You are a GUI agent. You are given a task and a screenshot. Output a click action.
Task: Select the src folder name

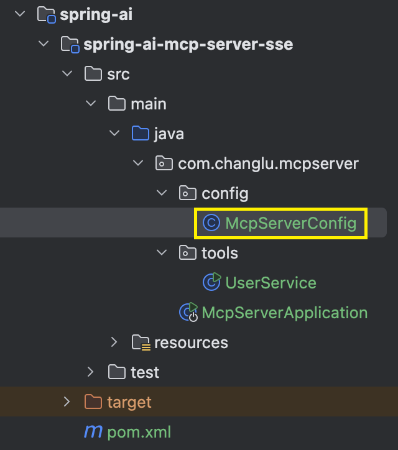click(118, 75)
